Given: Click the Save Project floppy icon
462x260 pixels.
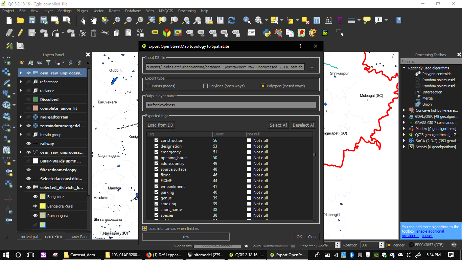Looking at the screenshot, I should [x=32, y=20].
